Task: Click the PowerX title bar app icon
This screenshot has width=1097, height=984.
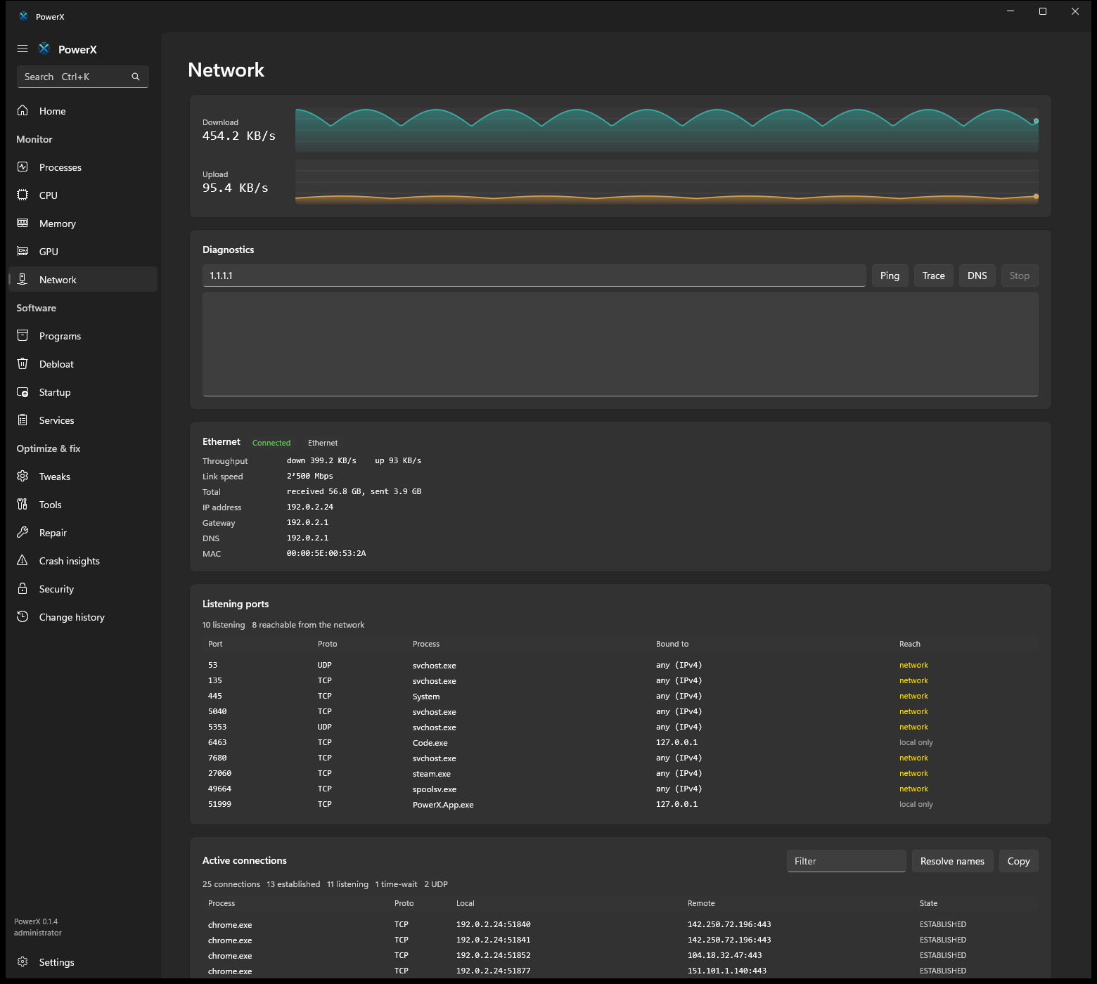Action: point(23,16)
